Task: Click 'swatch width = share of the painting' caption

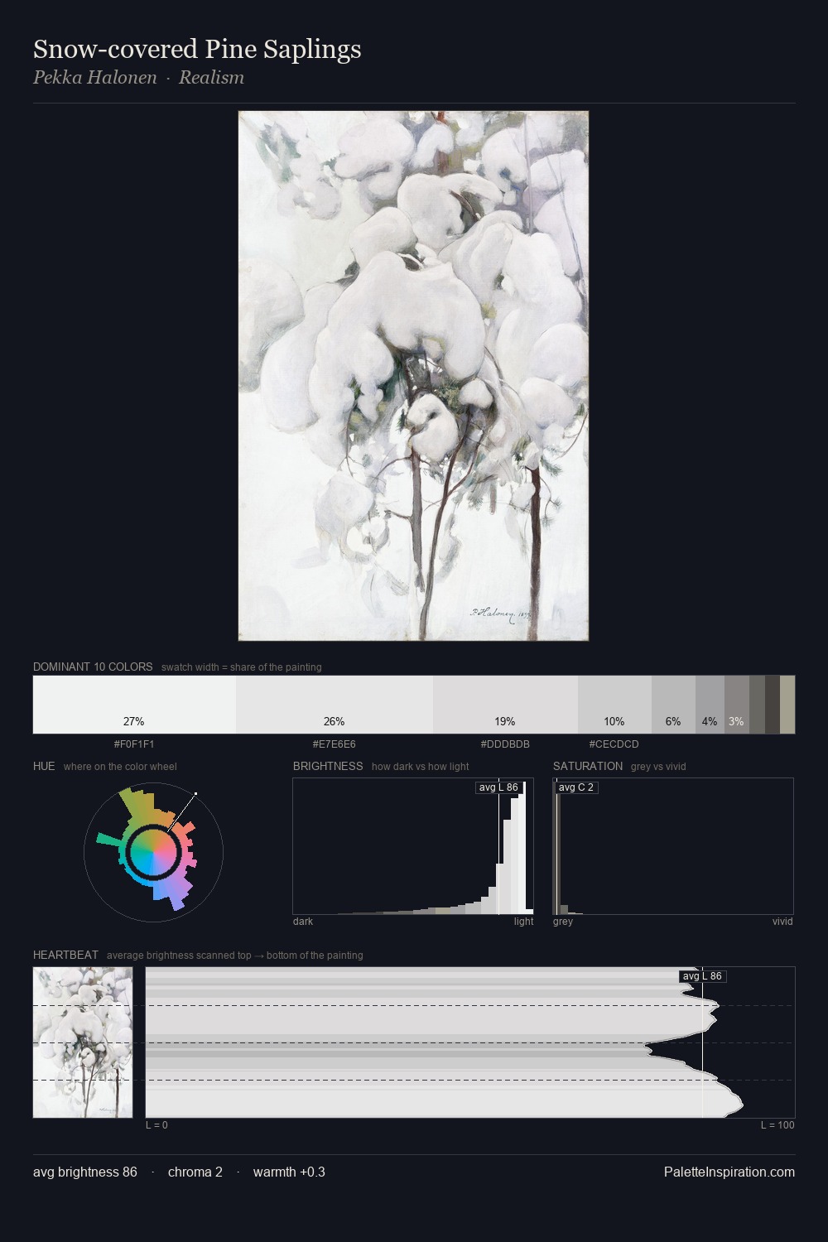Action: click(242, 667)
